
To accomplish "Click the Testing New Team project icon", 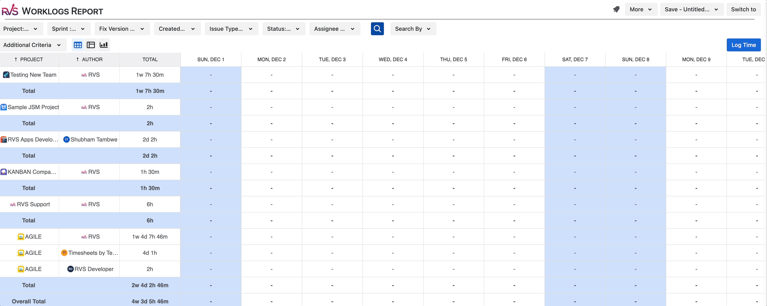I will pos(6,75).
